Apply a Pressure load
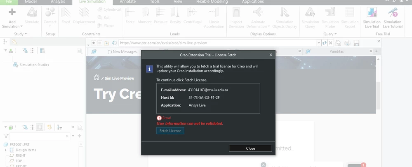Image resolution: width=412 pixels, height=167 pixels. pyautogui.click(x=160, y=16)
